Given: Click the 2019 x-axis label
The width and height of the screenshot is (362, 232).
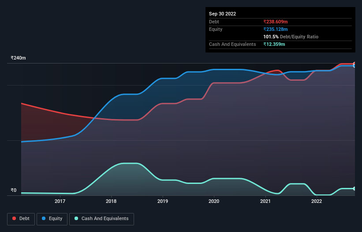Looking at the screenshot, I should click(163, 201).
